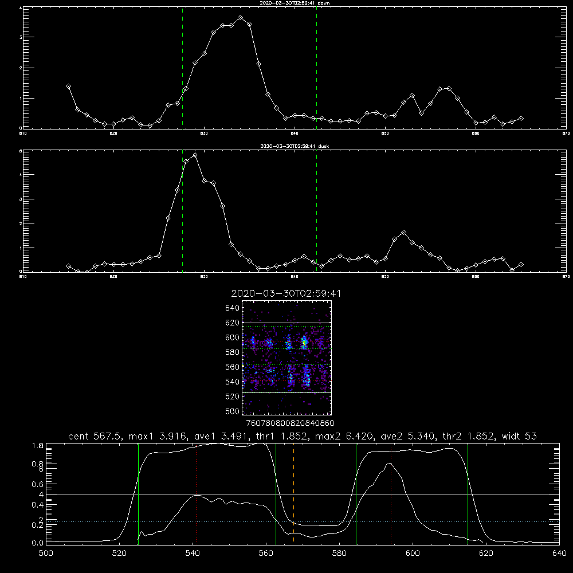Screen dimensions: 573x573
Task: Click the right green dashed line in dawn plot
Action: pos(316,68)
